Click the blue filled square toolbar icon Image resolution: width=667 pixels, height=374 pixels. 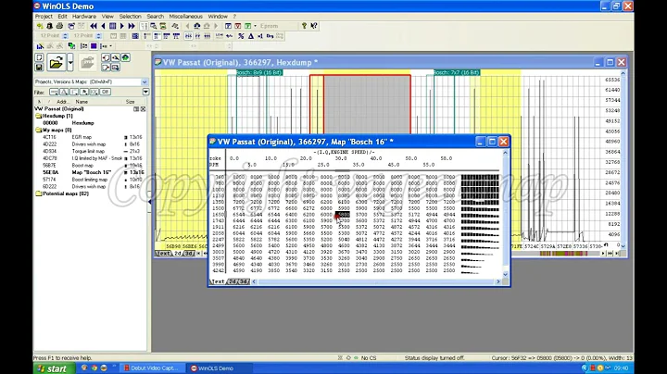pos(94,46)
